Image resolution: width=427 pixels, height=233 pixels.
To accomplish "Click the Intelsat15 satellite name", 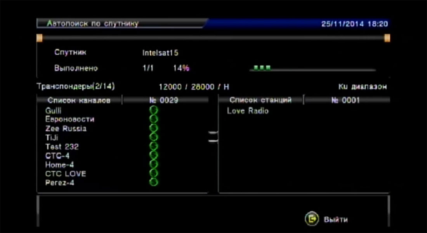I will coord(160,53).
